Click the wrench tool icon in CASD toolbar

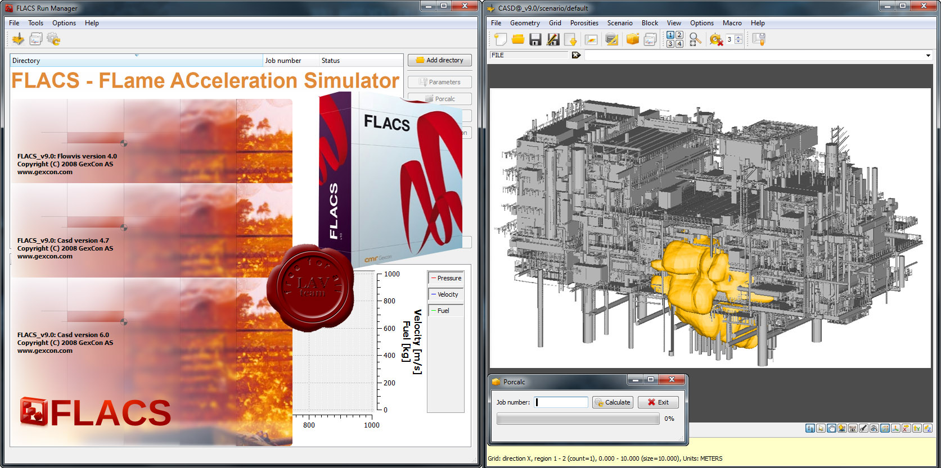pyautogui.click(x=759, y=39)
